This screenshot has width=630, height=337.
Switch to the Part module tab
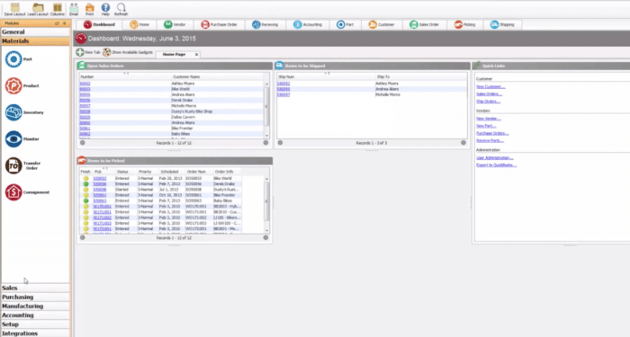(345, 24)
